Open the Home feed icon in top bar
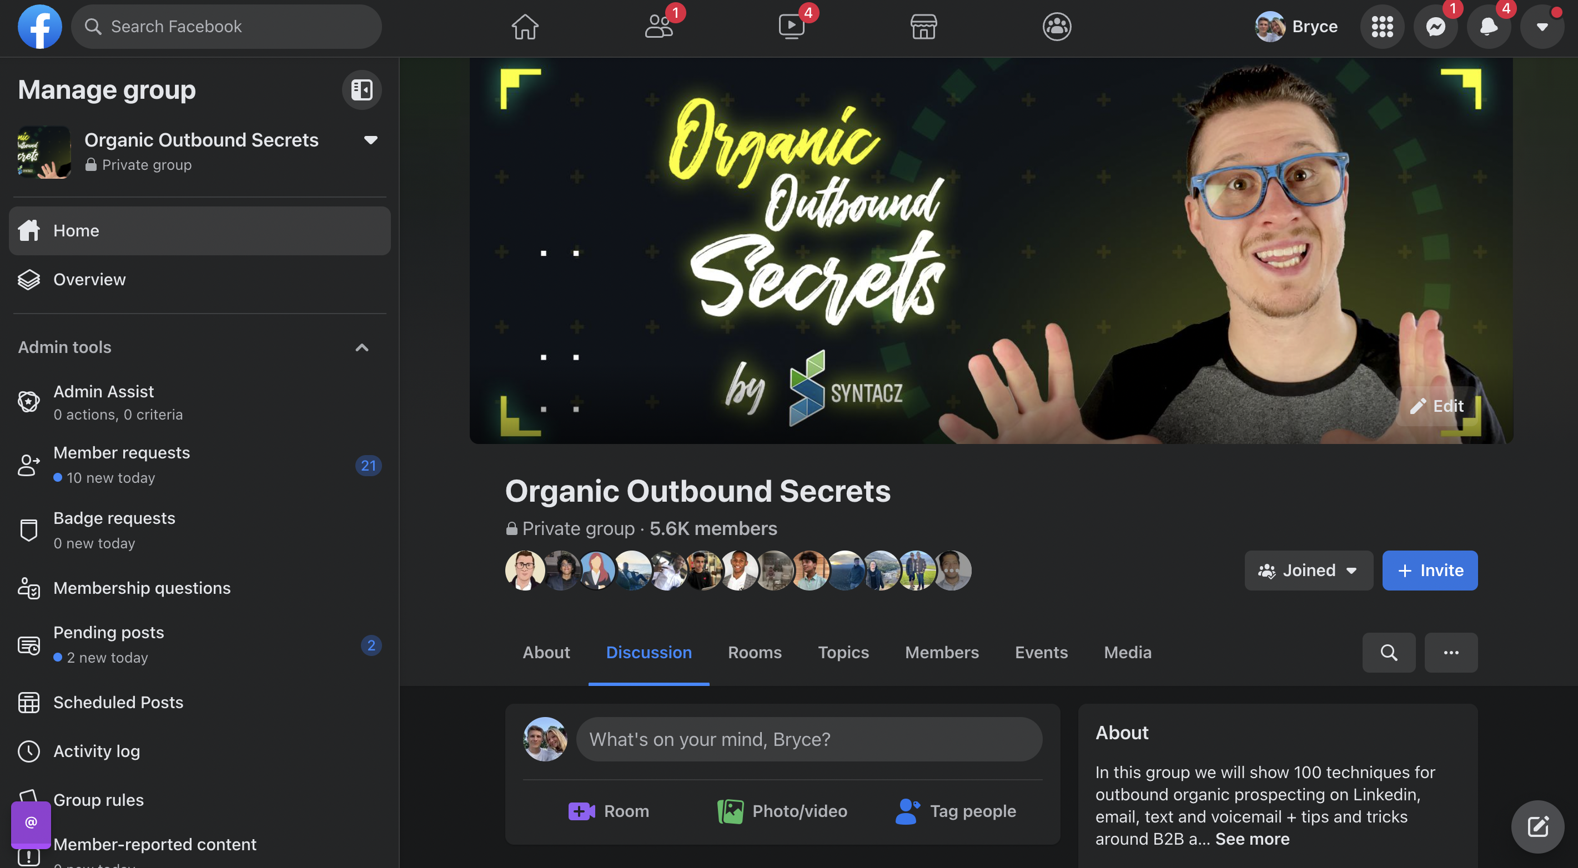 click(525, 26)
